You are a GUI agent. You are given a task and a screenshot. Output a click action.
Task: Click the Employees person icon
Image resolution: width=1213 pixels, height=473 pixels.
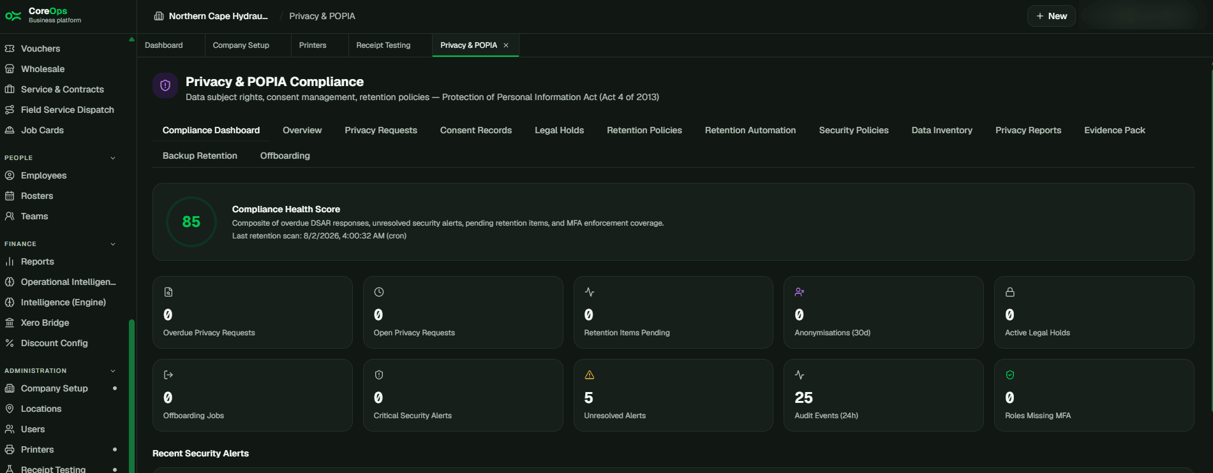pyautogui.click(x=10, y=175)
